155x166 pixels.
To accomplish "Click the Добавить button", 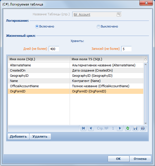I will tap(18, 136).
